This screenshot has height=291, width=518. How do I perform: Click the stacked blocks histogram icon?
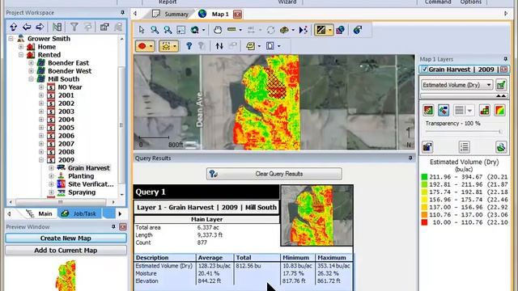pyautogui.click(x=485, y=110)
